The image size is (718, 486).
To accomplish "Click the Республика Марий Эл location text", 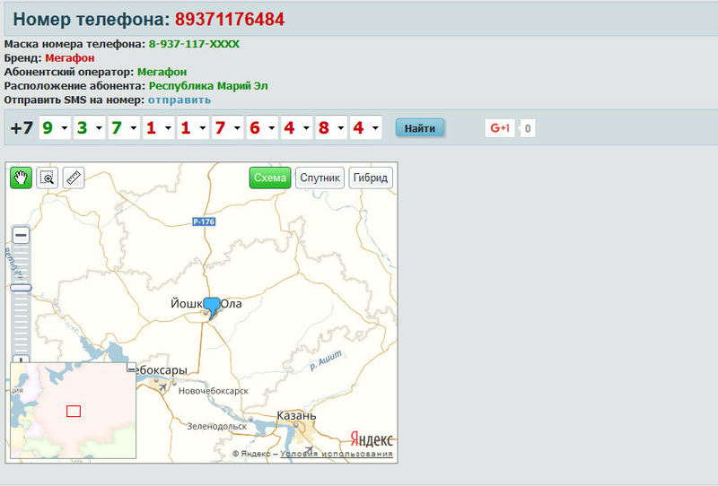I will 208,86.
